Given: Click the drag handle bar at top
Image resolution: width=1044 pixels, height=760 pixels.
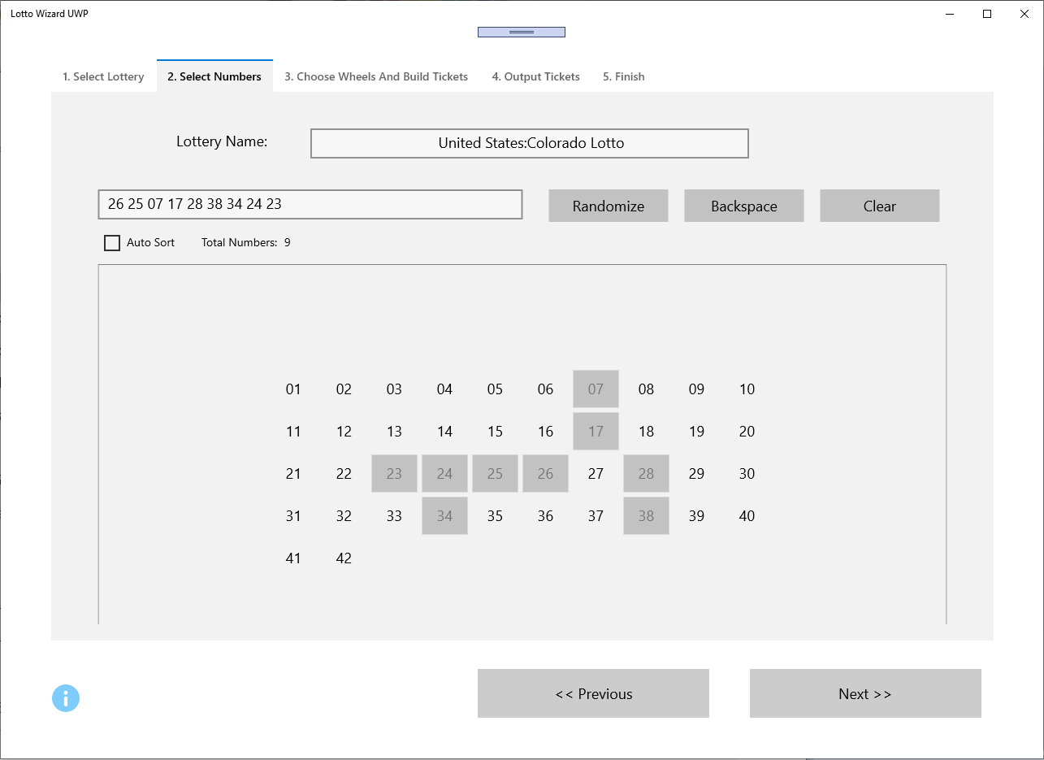Looking at the screenshot, I should coord(521,33).
